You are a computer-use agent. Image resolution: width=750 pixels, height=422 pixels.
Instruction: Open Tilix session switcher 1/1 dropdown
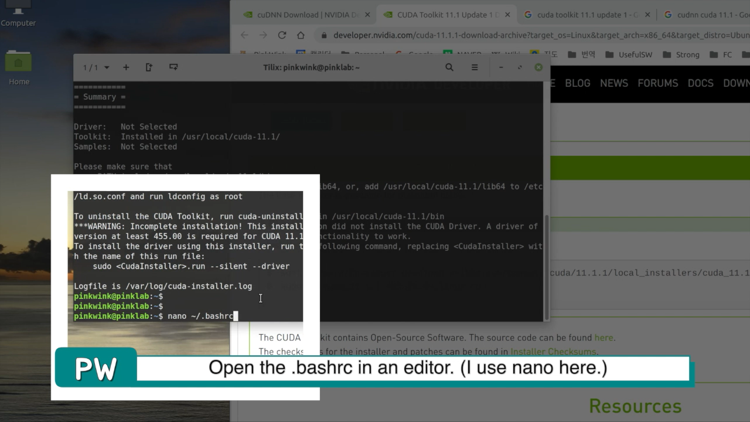(x=97, y=67)
